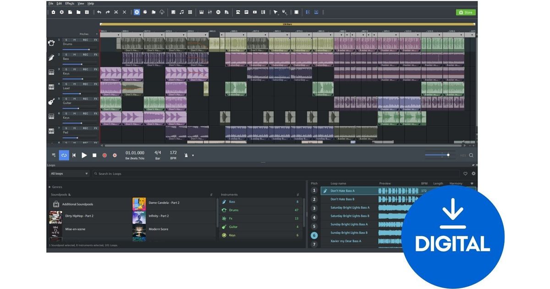Open the Effects menu
550x289 pixels.
pos(70,3)
